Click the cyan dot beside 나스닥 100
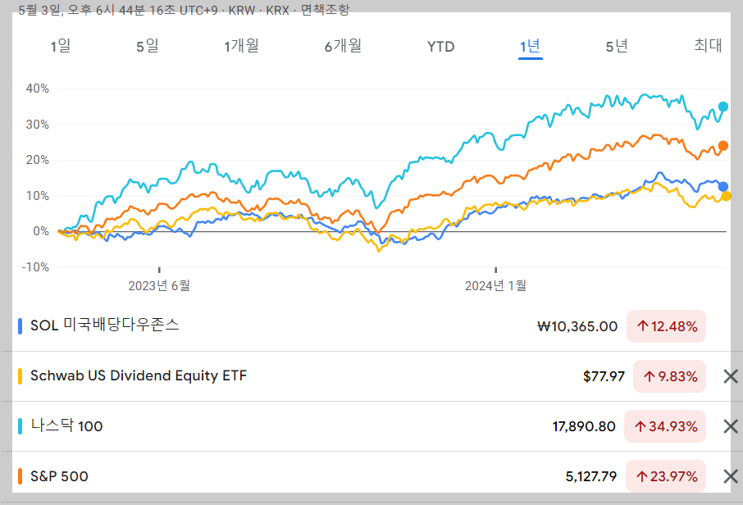This screenshot has width=743, height=505. click(19, 426)
